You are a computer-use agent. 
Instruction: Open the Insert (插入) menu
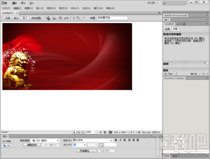(x=40, y=8)
